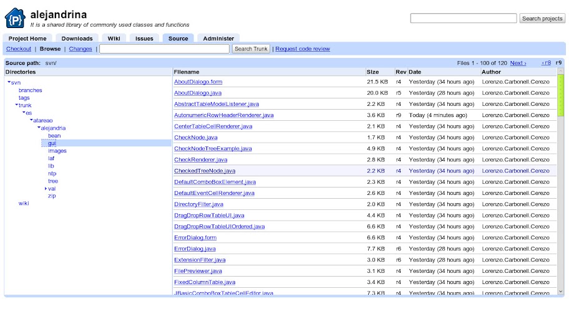Open the branches directory
The width and height of the screenshot is (569, 309).
30,90
